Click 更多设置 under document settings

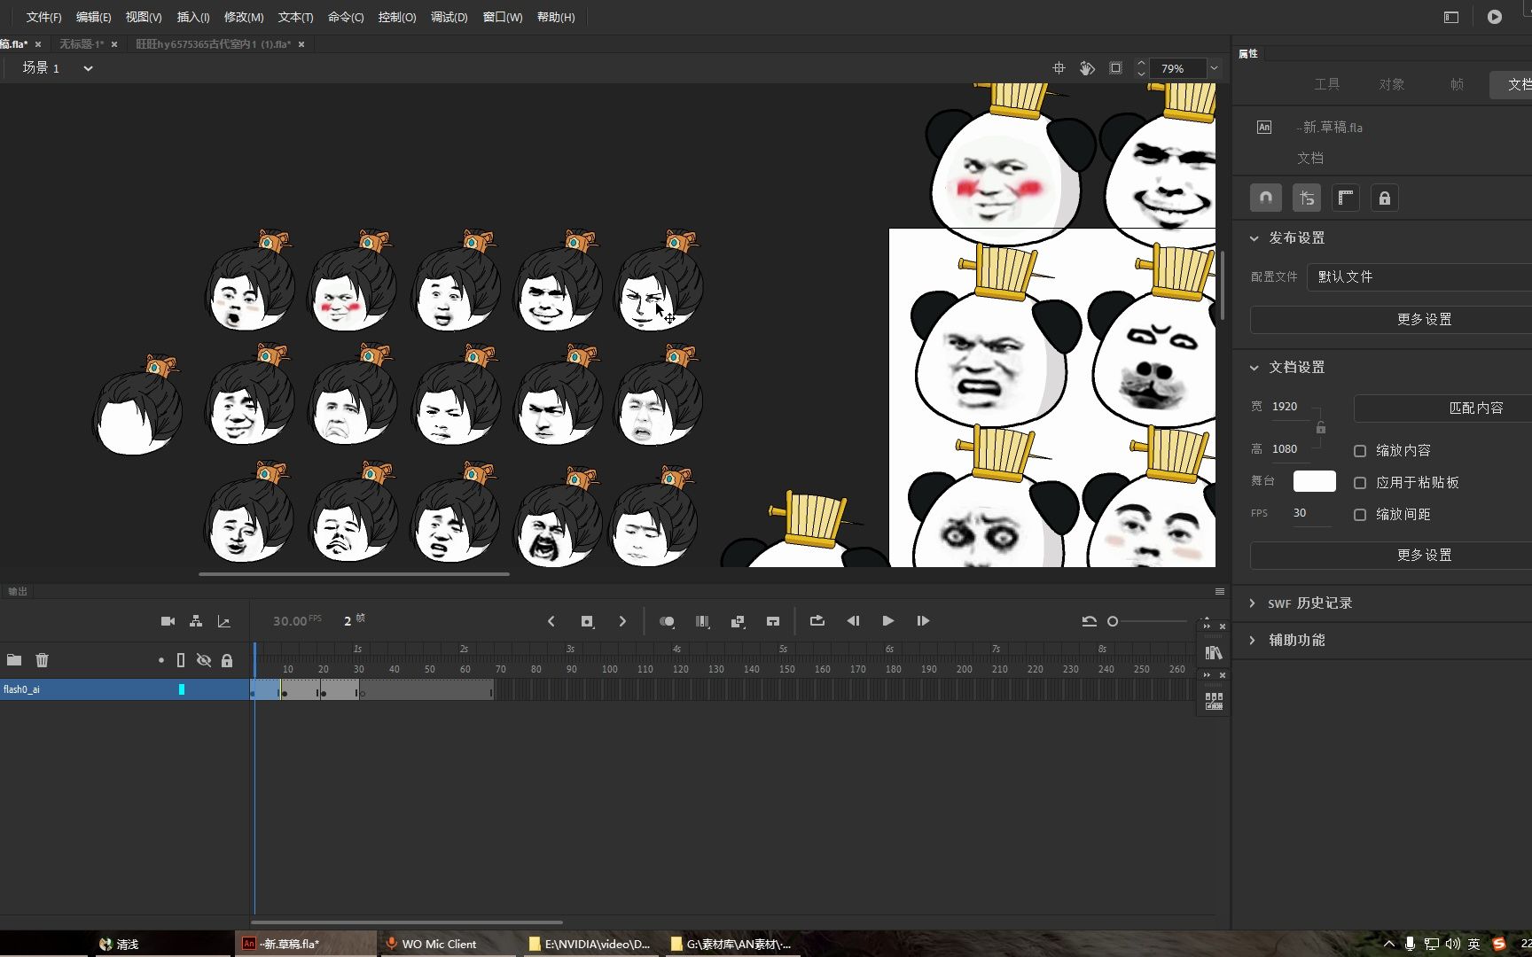[x=1425, y=556]
